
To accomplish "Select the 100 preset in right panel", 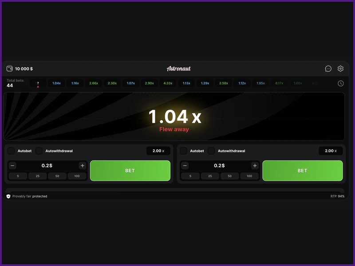I will tap(249, 176).
